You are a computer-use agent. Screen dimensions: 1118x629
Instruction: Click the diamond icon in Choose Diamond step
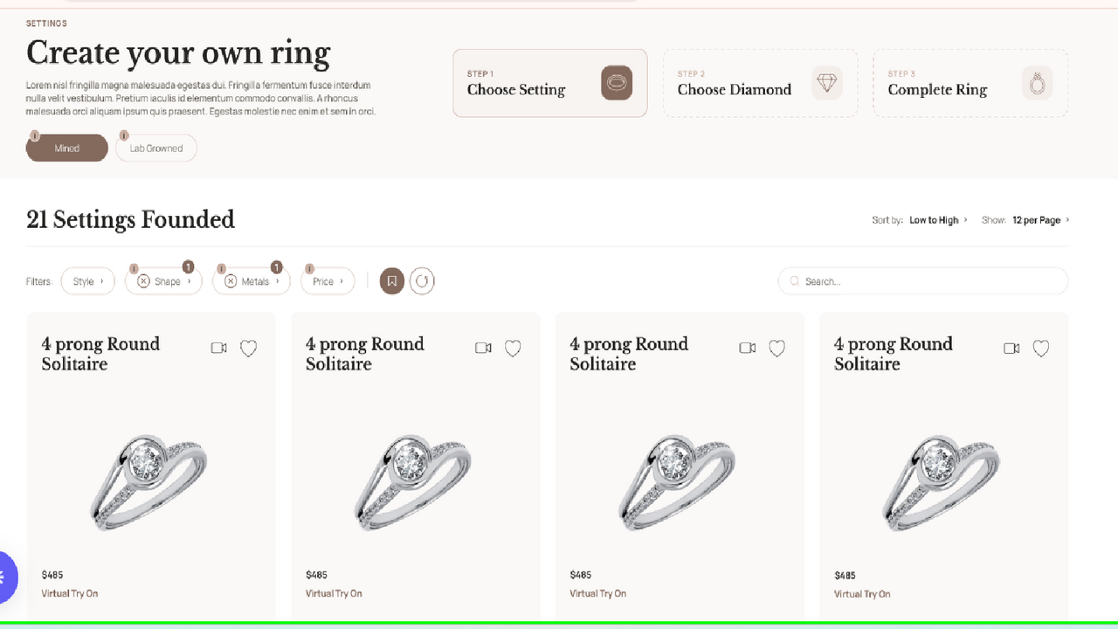click(x=826, y=83)
